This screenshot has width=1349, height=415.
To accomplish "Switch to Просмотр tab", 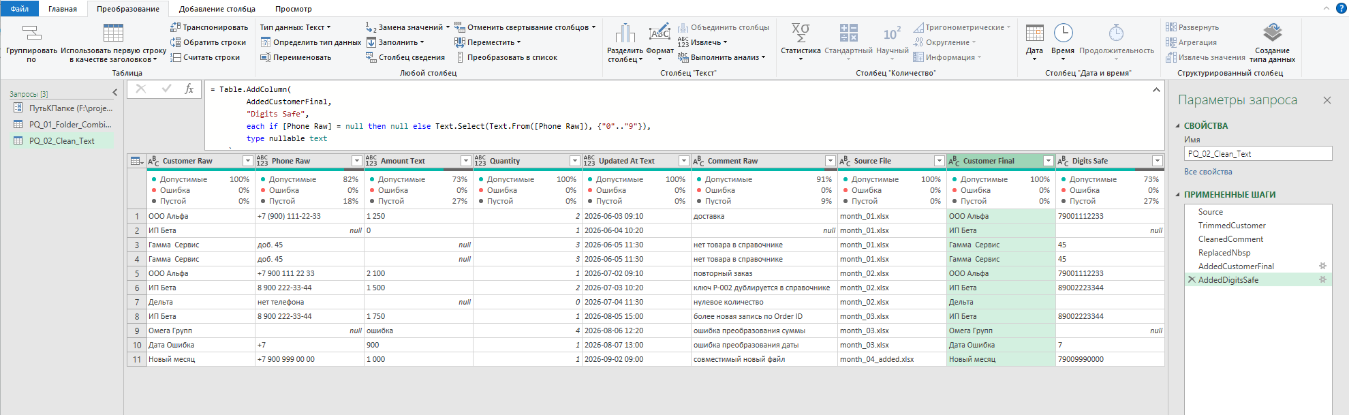I will [294, 9].
